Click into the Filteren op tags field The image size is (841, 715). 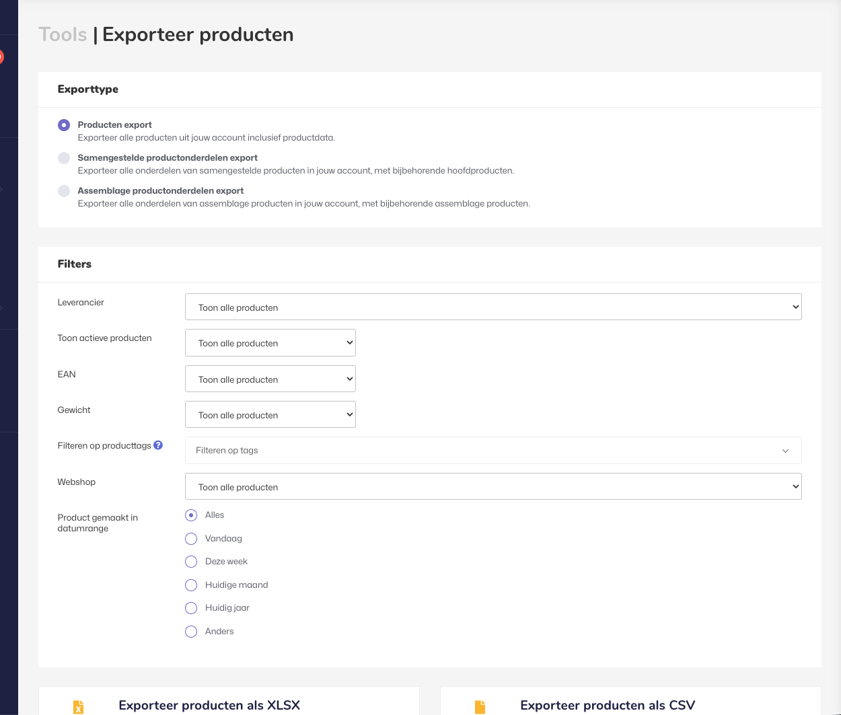point(471,451)
